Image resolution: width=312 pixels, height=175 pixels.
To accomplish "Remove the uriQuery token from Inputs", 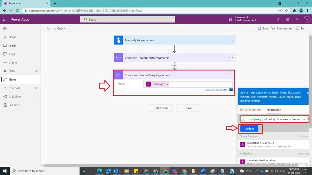I will (x=167, y=84).
